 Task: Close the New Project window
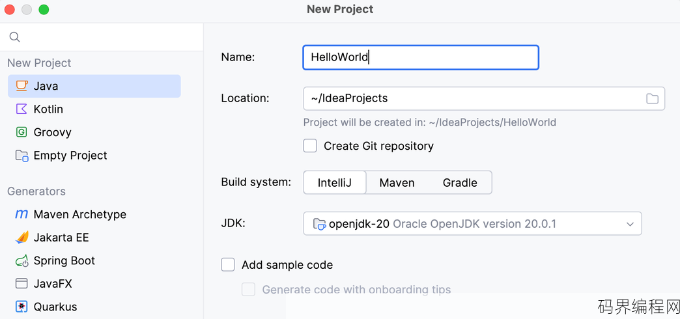[10, 10]
